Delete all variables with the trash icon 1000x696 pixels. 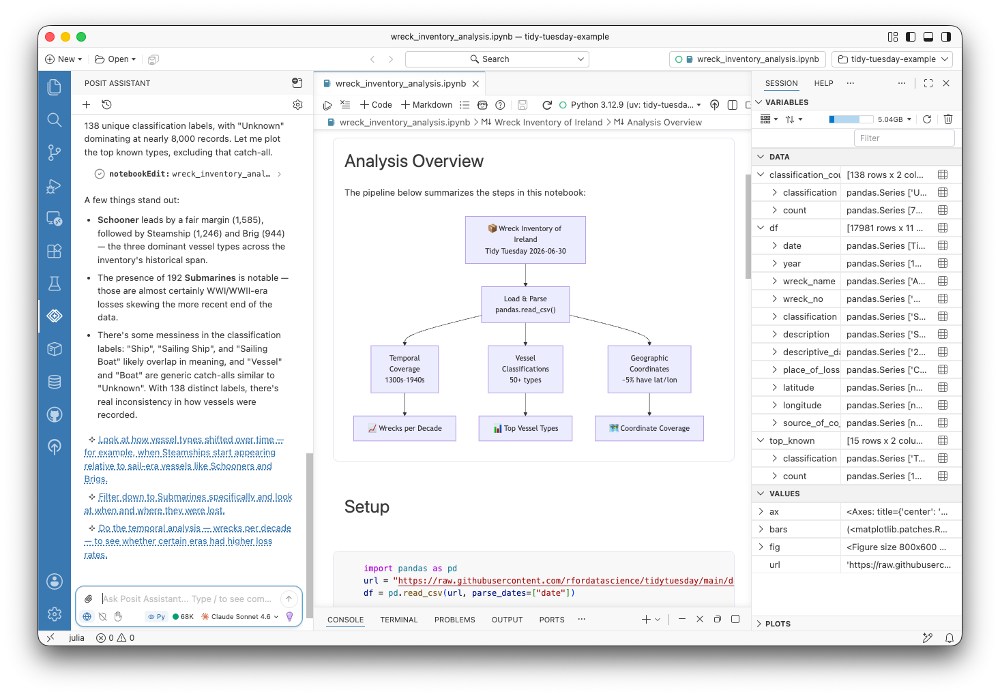[x=947, y=119]
